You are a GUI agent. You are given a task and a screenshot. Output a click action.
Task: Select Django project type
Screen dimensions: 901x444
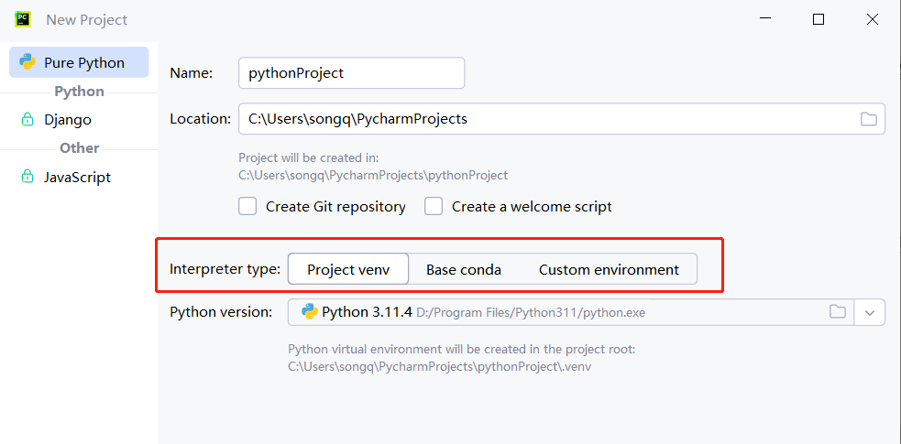(x=68, y=120)
